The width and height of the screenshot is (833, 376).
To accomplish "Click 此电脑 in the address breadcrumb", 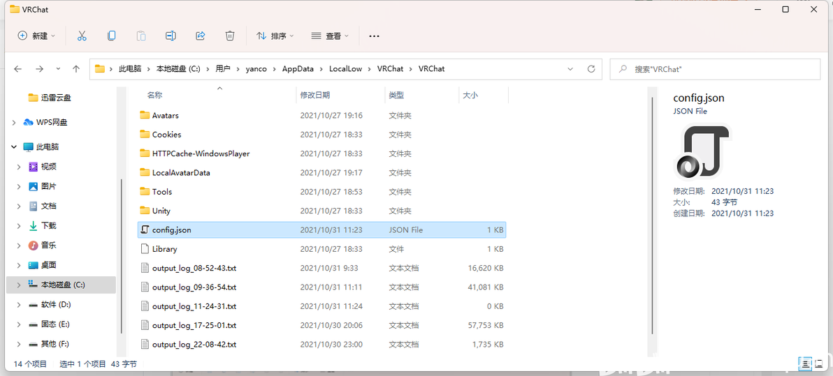I will (x=130, y=69).
